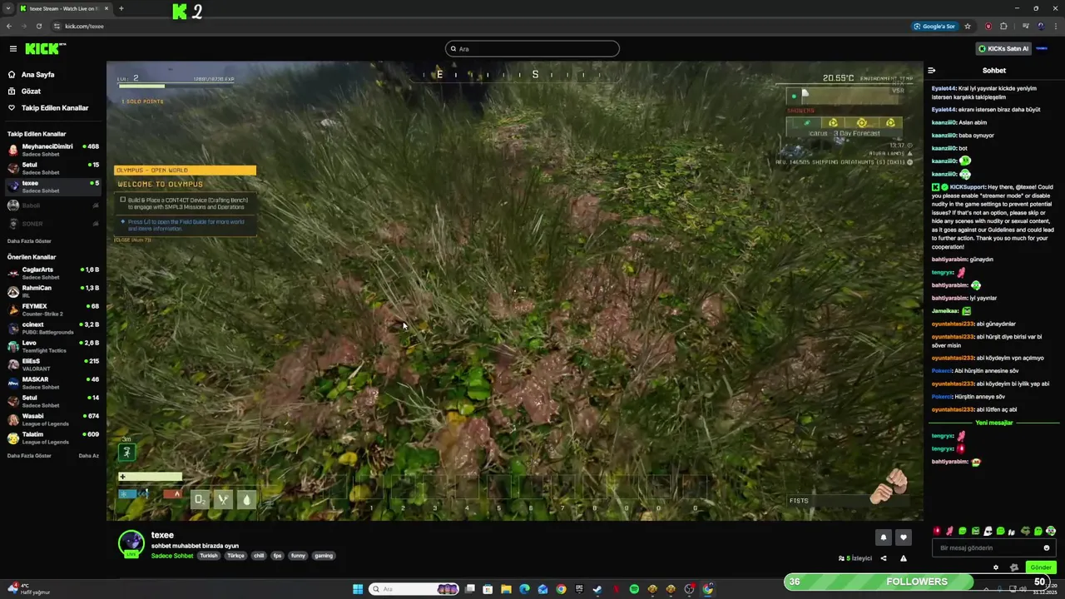This screenshot has height=599, width=1065.
Task: Click texee streamer avatar
Action: [131, 543]
